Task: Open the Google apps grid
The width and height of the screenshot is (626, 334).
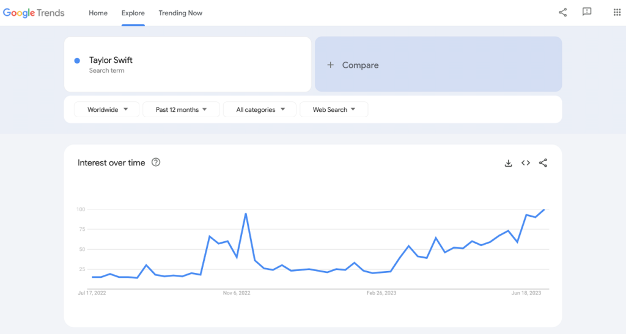Action: click(x=617, y=13)
